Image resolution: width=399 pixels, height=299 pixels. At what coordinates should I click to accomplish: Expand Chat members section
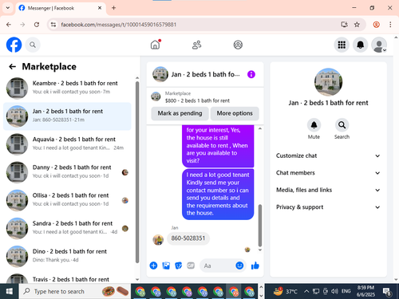click(x=328, y=173)
